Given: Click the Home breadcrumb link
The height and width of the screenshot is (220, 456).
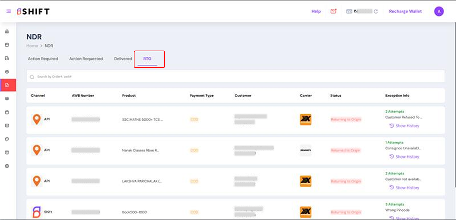Looking at the screenshot, I should click(x=32, y=46).
